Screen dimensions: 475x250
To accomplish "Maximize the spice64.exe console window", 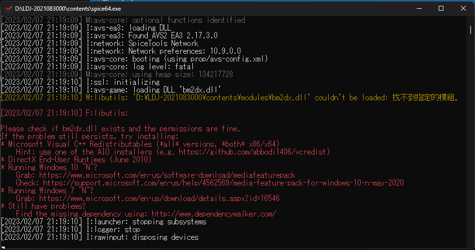I will click(x=441, y=8).
